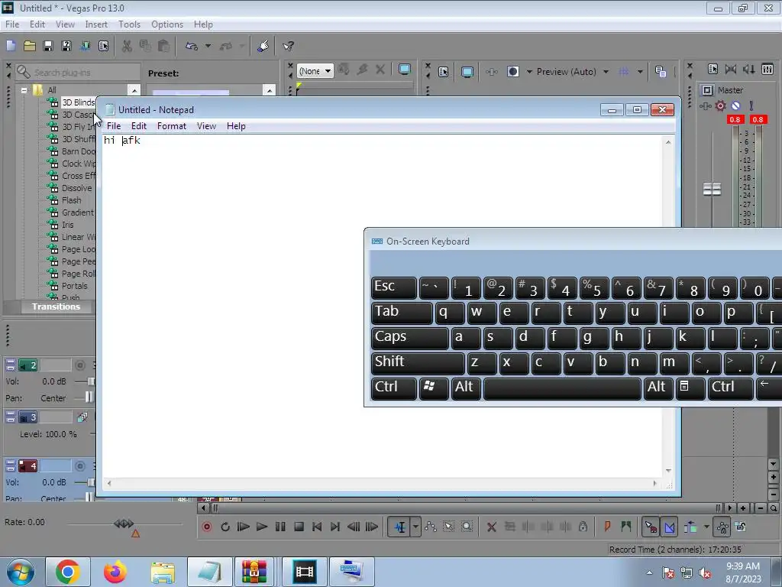
Task: Go to End in the transport bar
Action: (335, 527)
